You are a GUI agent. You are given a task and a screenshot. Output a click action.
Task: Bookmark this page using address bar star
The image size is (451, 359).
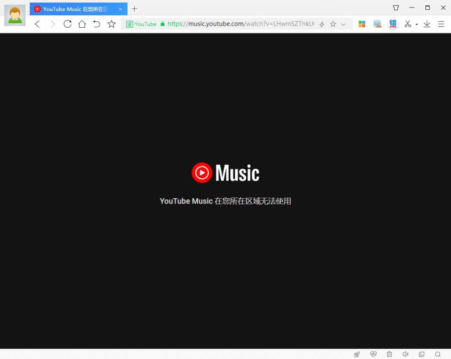pyautogui.click(x=333, y=24)
